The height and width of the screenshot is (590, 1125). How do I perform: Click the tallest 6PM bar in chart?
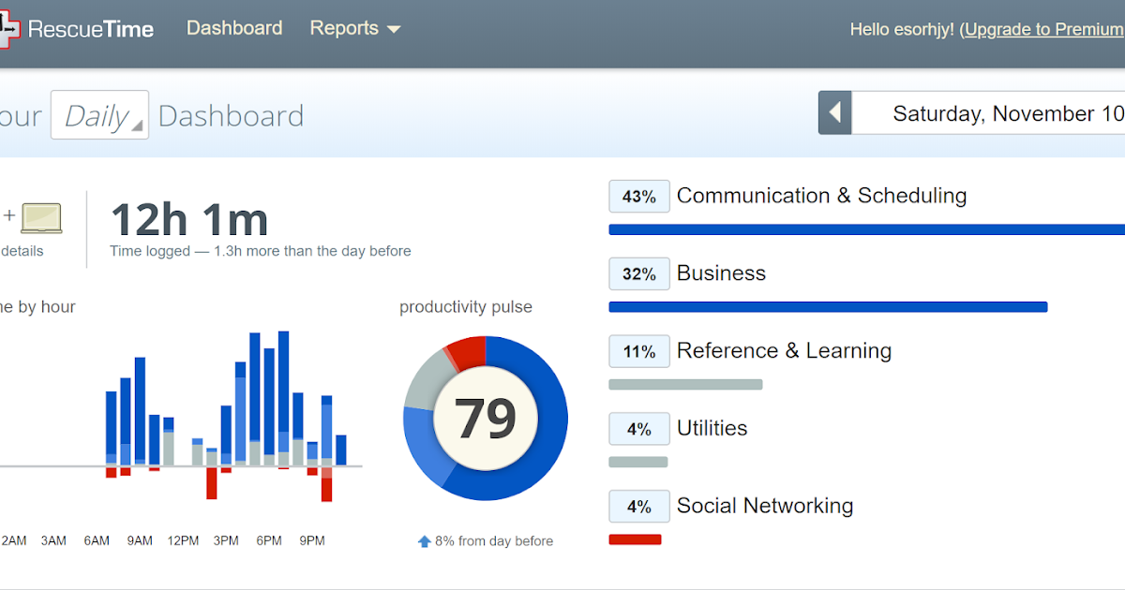pos(255,393)
